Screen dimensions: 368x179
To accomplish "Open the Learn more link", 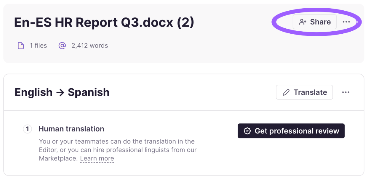I will [97, 158].
